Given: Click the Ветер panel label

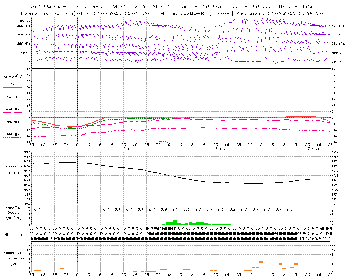Looking at the screenshot, I should tap(25, 21).
